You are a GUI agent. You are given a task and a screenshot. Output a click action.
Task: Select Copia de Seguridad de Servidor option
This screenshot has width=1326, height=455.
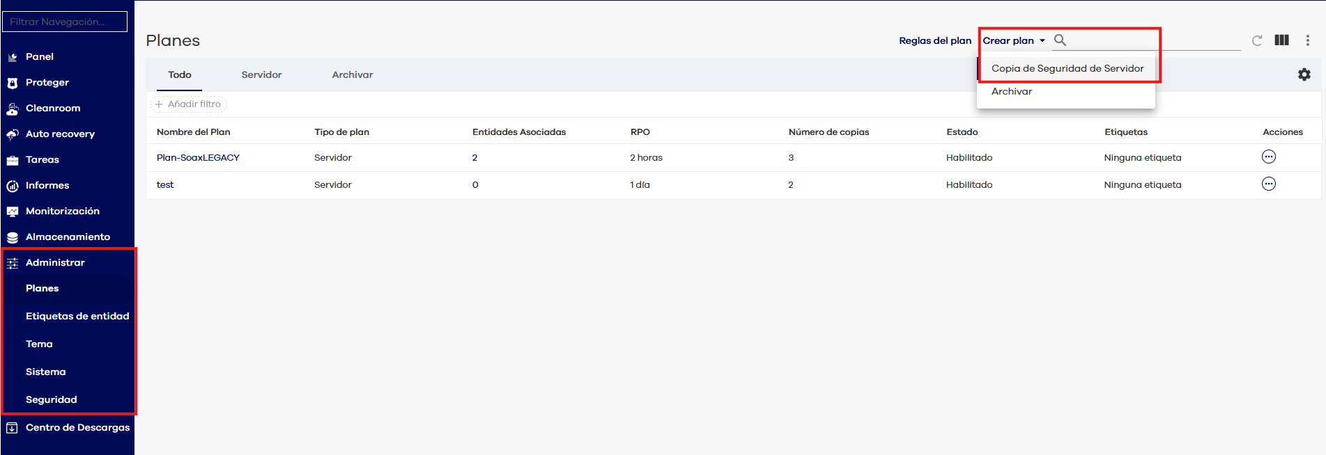(1067, 68)
